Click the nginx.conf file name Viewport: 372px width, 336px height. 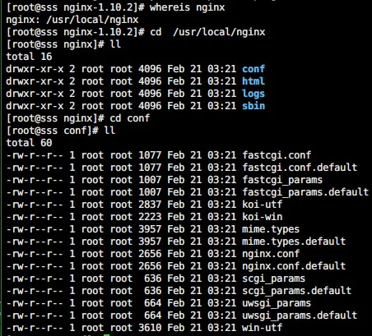click(x=271, y=254)
